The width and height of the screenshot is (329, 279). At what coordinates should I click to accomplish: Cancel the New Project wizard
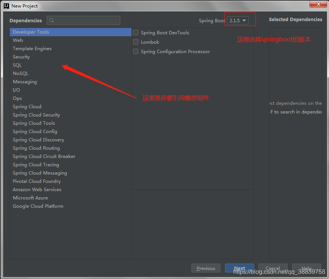point(273,268)
